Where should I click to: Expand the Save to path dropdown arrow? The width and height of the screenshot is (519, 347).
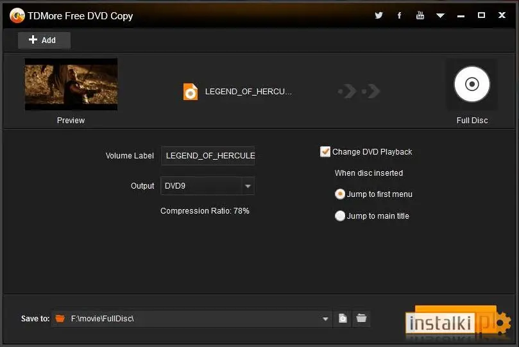click(x=325, y=319)
